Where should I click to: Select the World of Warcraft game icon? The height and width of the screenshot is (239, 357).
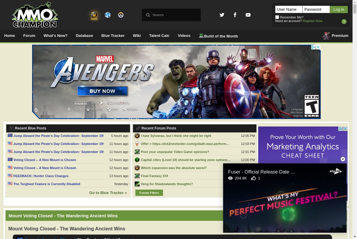(94, 15)
